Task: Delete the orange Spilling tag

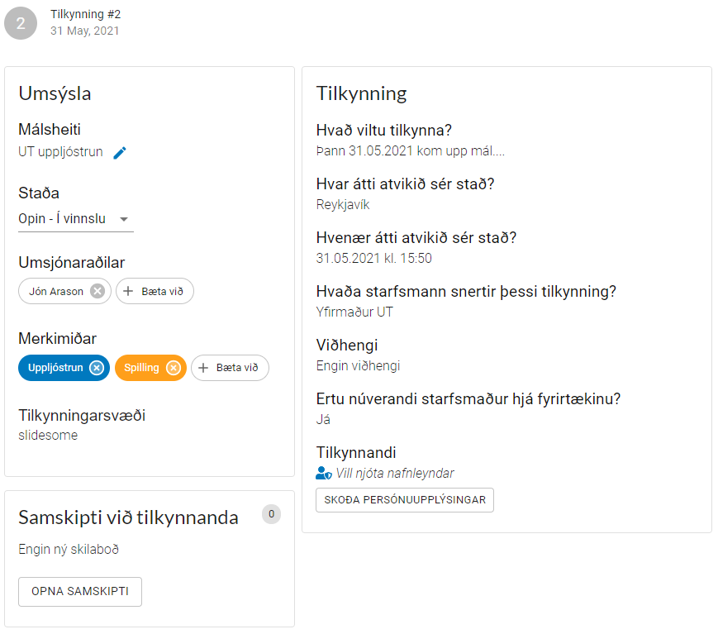Action: (173, 368)
